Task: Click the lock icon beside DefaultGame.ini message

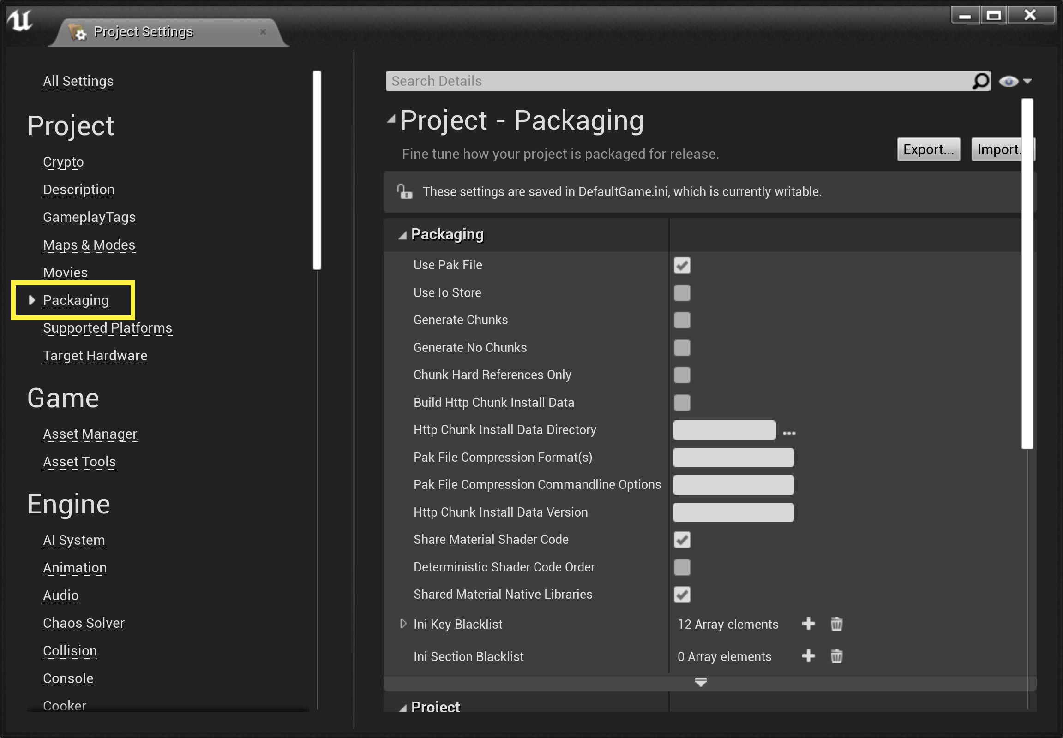Action: click(x=404, y=191)
